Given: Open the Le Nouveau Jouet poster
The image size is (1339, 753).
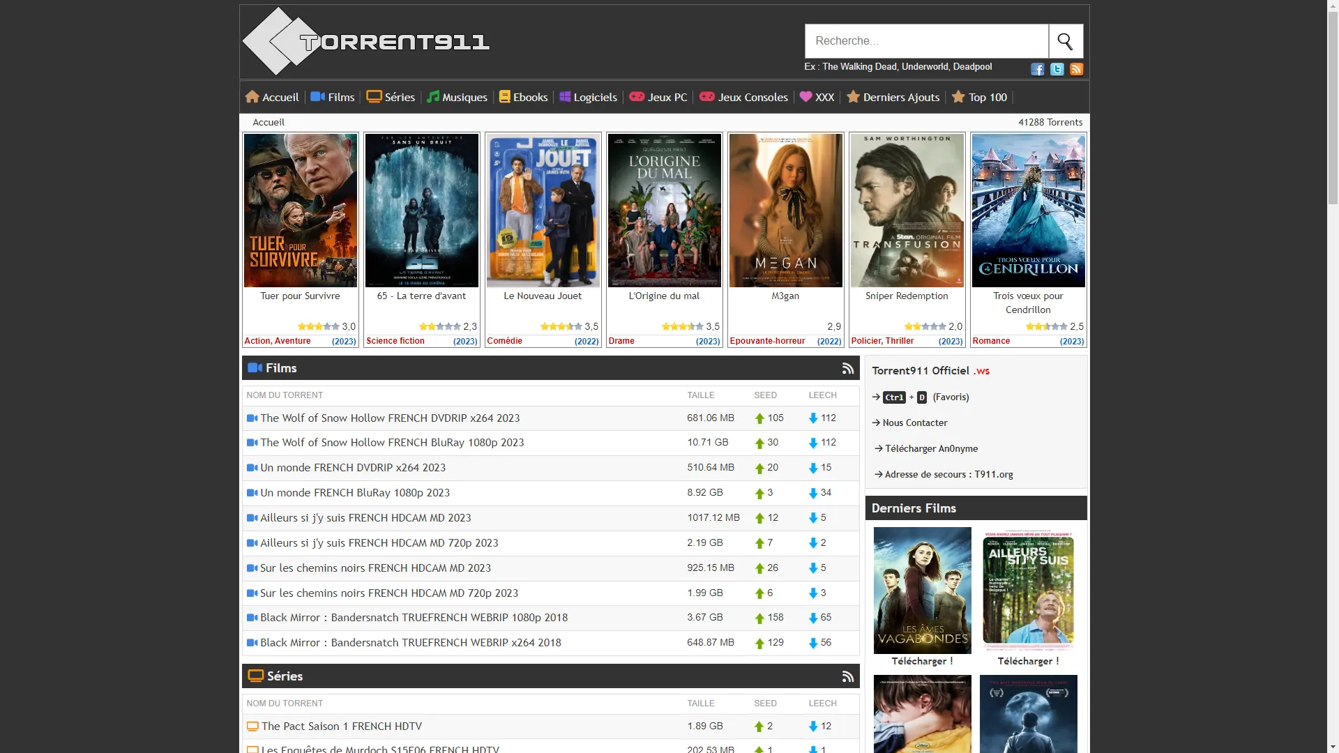Looking at the screenshot, I should point(543,211).
